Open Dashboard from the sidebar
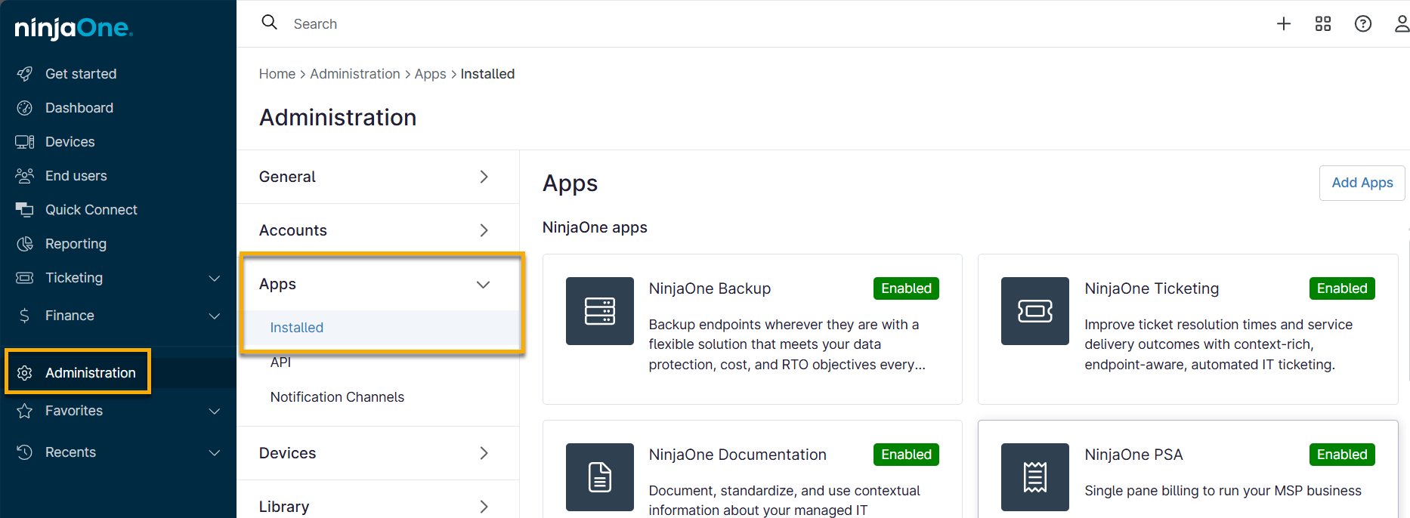Image resolution: width=1410 pixels, height=518 pixels. 79,108
